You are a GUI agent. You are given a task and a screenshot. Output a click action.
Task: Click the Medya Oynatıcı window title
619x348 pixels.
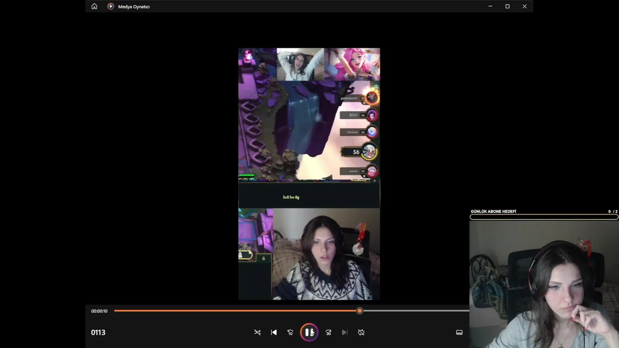tap(134, 7)
